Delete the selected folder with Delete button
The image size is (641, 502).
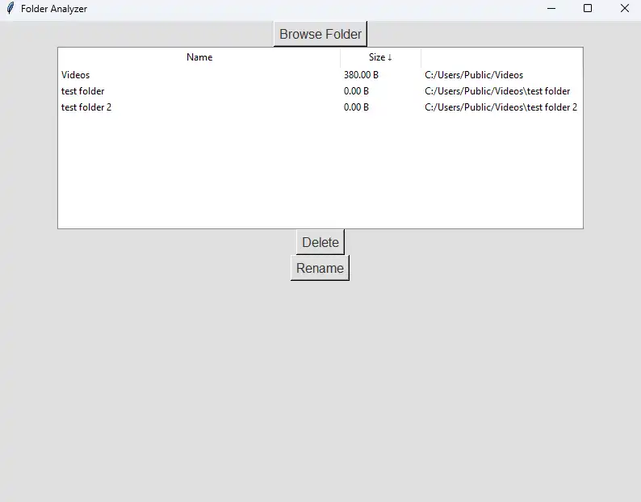click(x=320, y=242)
